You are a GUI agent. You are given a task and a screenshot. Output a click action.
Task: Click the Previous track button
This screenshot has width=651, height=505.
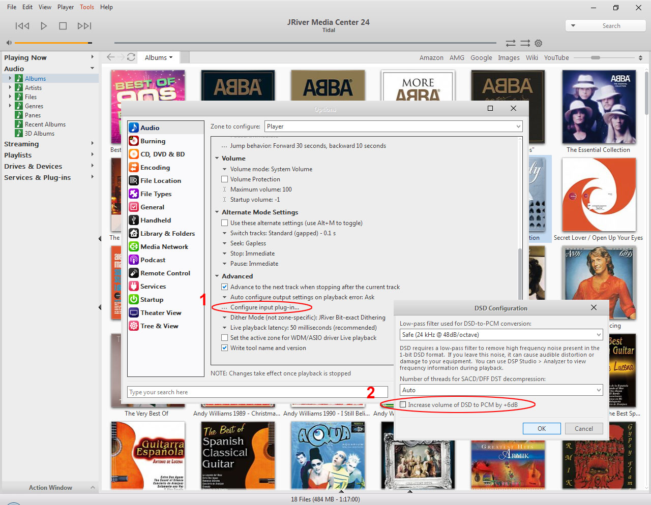(22, 26)
